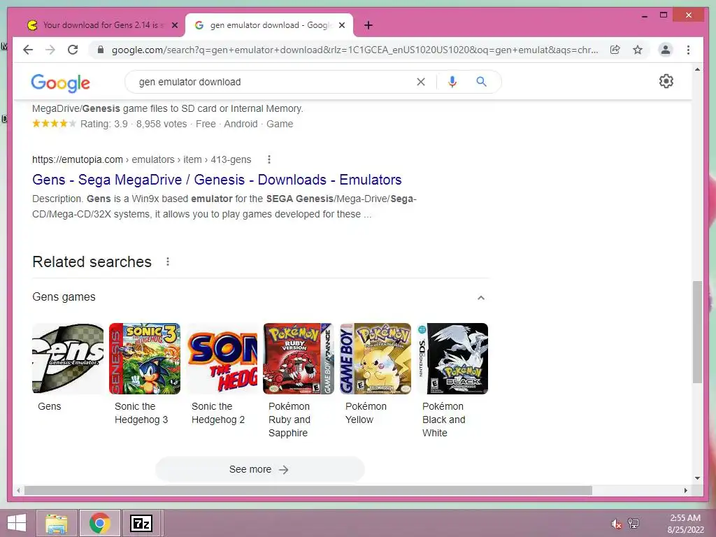Click the scroll down arrow
The width and height of the screenshot is (716, 537).
(697, 478)
